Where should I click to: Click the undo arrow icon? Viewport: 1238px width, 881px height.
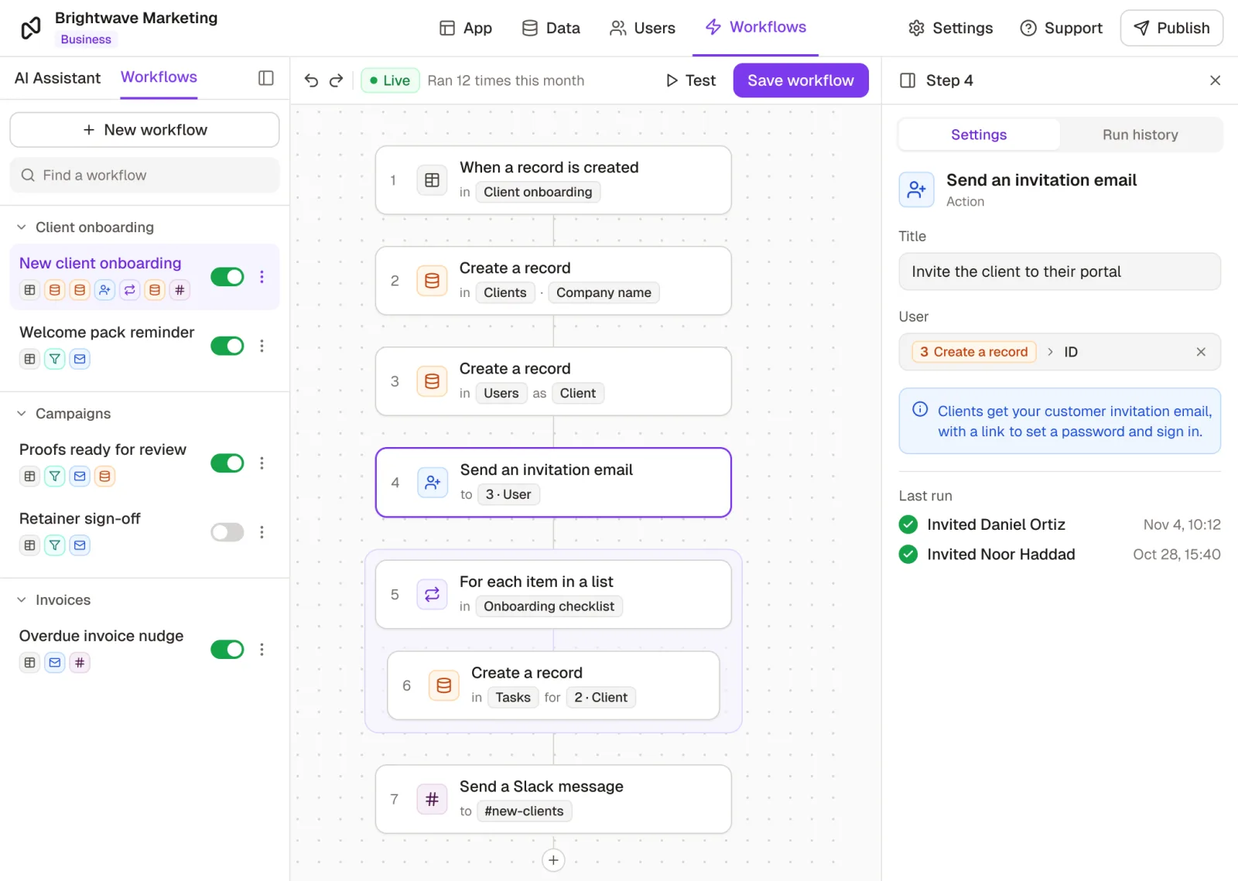pyautogui.click(x=311, y=80)
